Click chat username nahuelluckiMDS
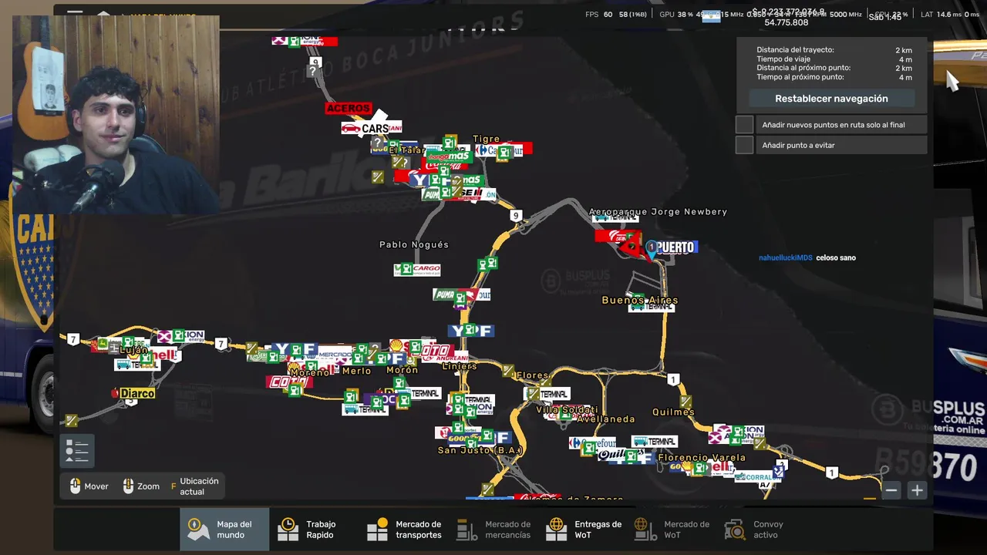Viewport: 987px width, 555px height. [786, 257]
